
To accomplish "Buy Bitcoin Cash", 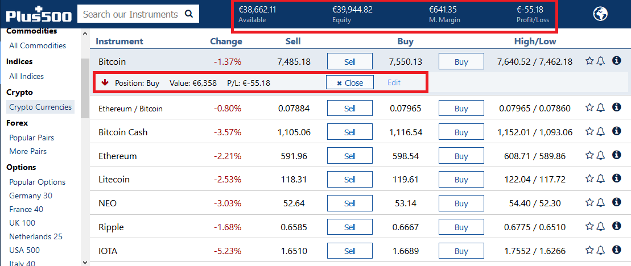I will [461, 132].
